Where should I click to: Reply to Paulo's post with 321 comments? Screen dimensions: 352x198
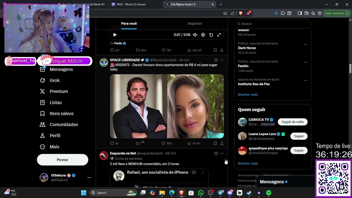(115, 50)
